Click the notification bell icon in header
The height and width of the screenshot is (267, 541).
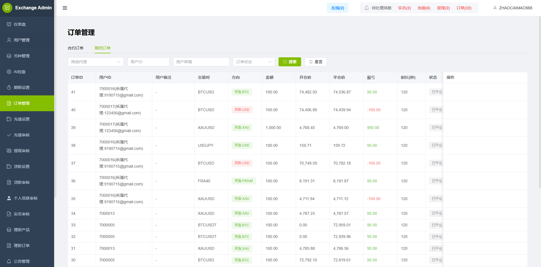click(x=367, y=8)
